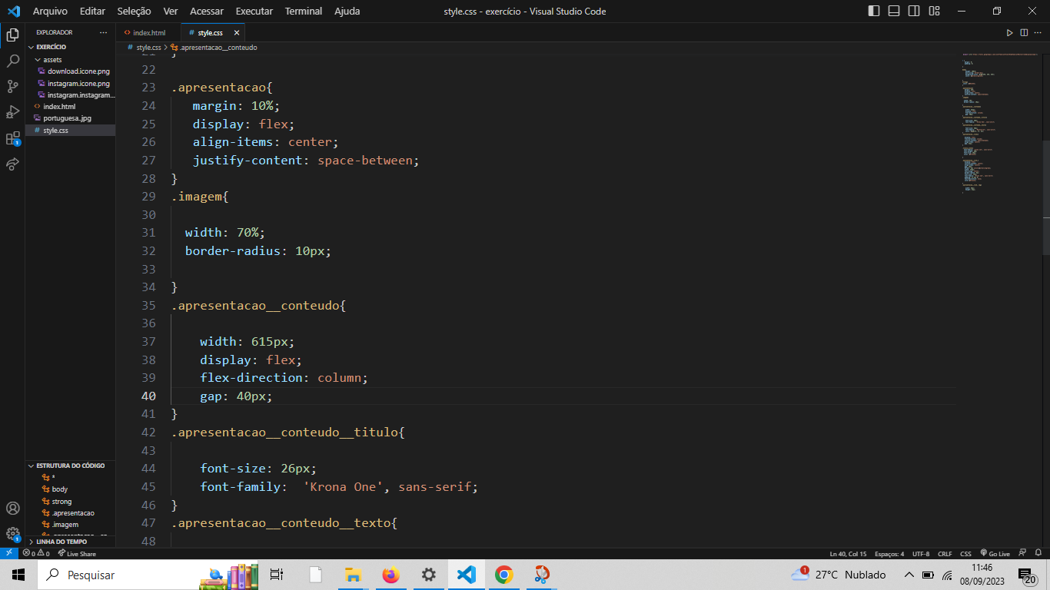Click the editor vertical scrollbar thumb
This screenshot has width=1050, height=590.
[x=1046, y=197]
